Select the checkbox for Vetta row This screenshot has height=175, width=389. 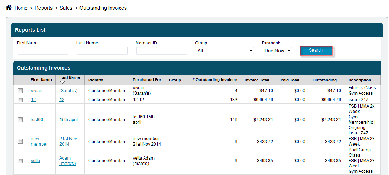(x=20, y=161)
